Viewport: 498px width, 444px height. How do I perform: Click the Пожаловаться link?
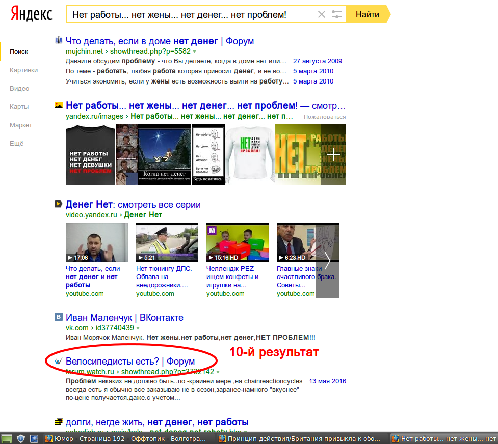[x=325, y=117]
